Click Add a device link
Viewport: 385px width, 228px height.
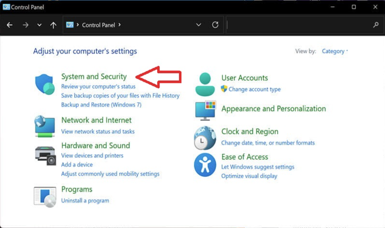point(77,165)
